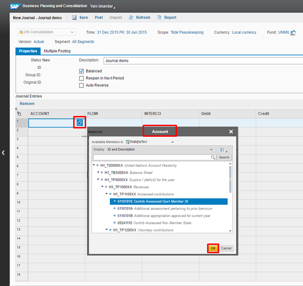This screenshot has height=286, width=303.
Task: Expand the left side panel arrow
Action: 3,153
